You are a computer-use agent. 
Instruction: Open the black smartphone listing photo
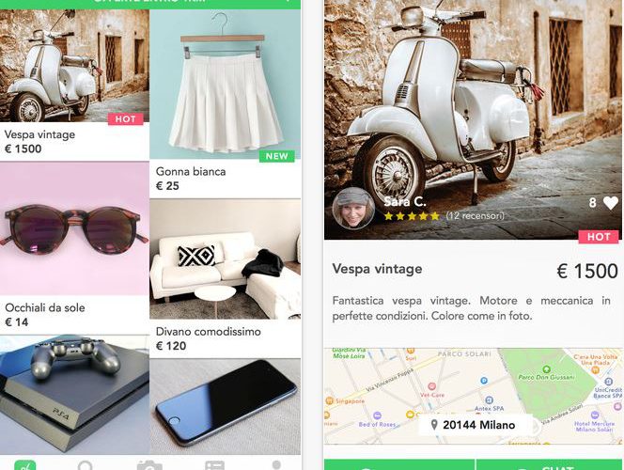tap(225, 407)
